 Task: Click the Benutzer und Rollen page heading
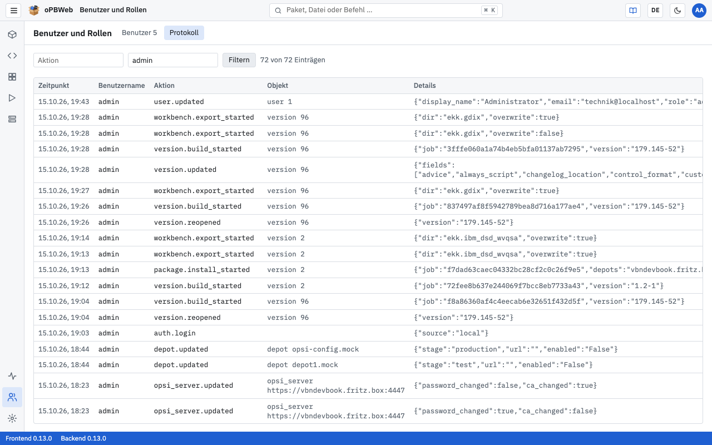72,33
